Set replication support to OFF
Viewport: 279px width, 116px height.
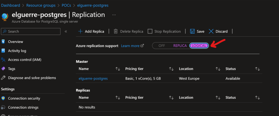162,46
